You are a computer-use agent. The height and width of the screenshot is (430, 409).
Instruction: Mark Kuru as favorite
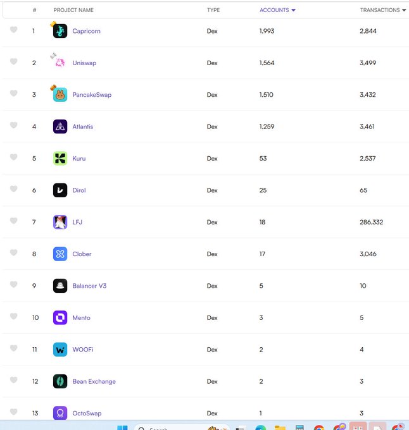click(x=14, y=157)
